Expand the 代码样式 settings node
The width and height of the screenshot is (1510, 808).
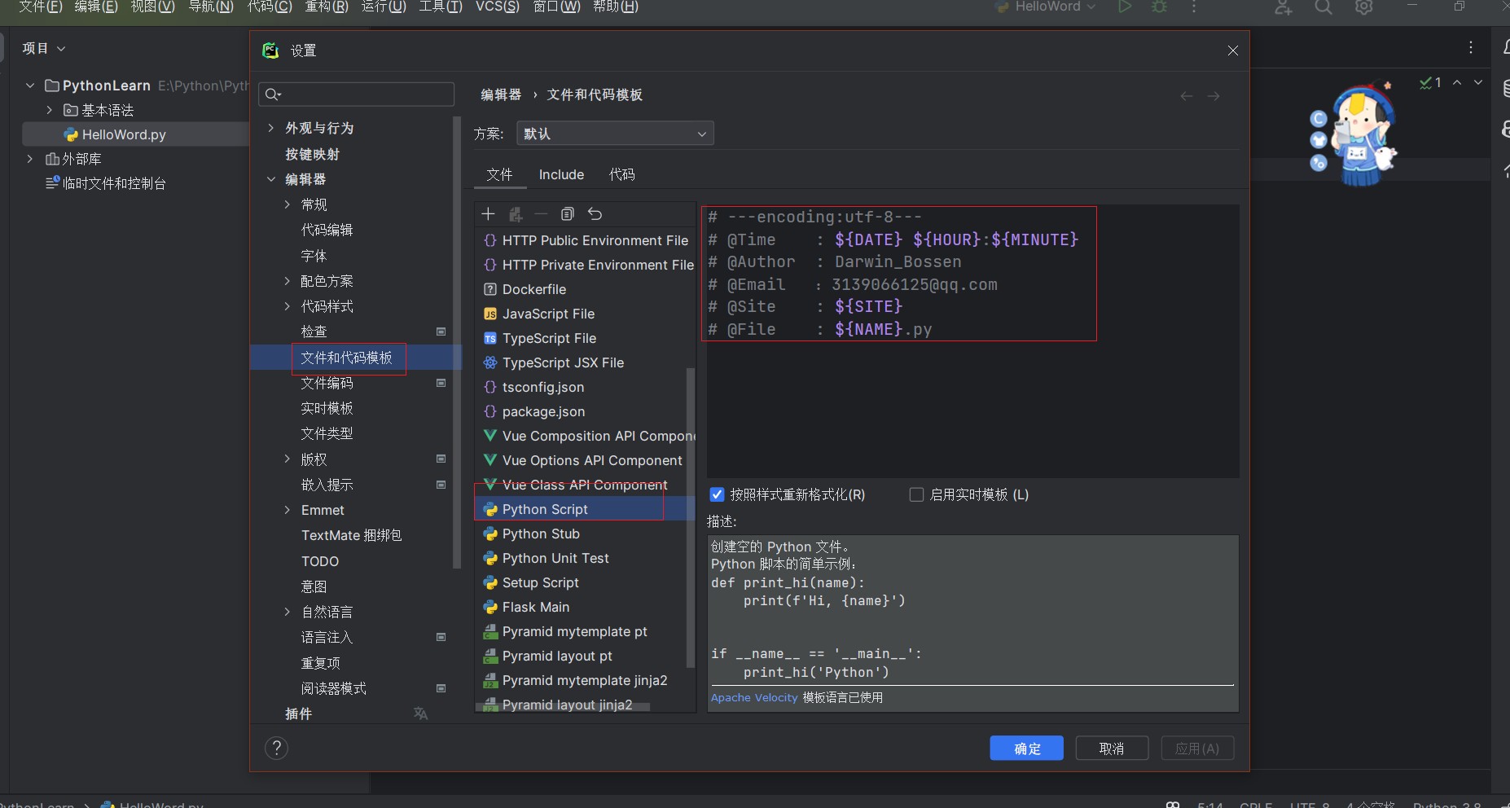click(x=287, y=306)
